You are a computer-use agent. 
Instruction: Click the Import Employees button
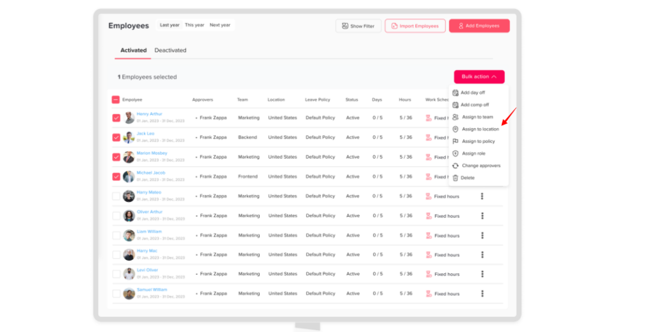tap(415, 26)
